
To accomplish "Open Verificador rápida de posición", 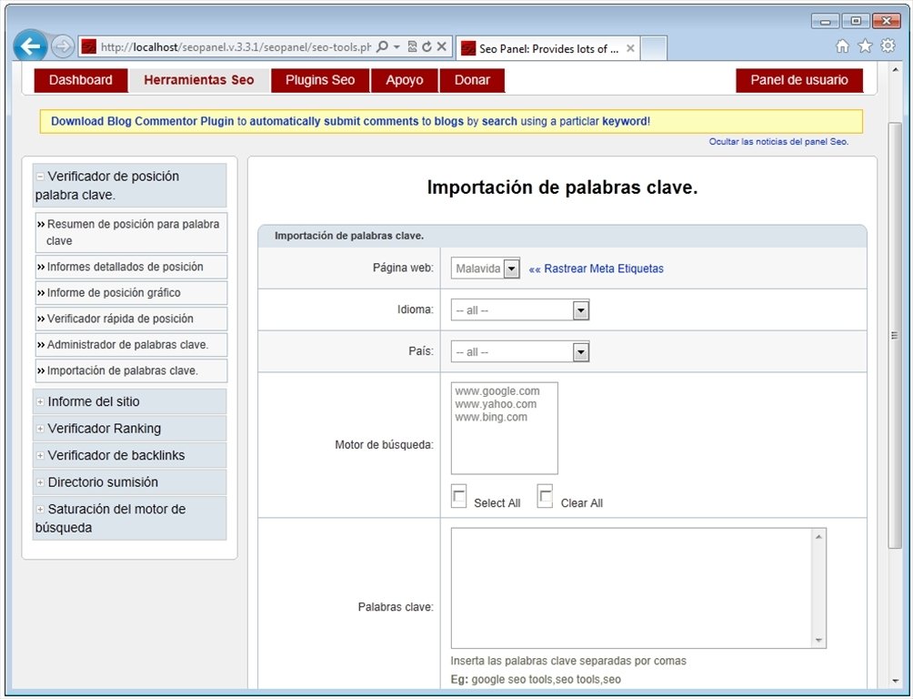I will pyautogui.click(x=131, y=319).
